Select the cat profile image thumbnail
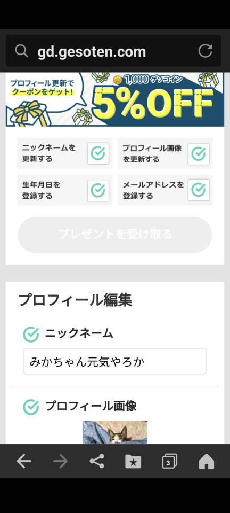Screen dimensions: 230x513 [x=115, y=432]
